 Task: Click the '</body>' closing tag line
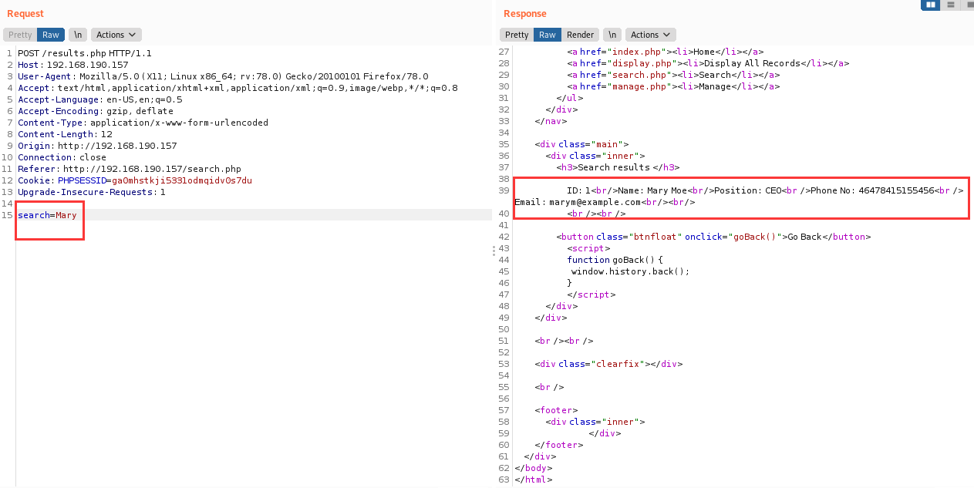[534, 468]
